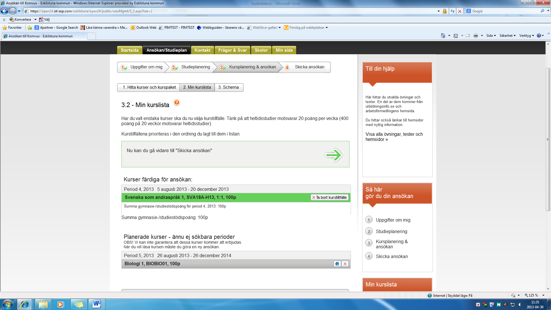The width and height of the screenshot is (551, 310).
Task: Close the Konvertera toolbar with the X
Action: tap(4, 20)
